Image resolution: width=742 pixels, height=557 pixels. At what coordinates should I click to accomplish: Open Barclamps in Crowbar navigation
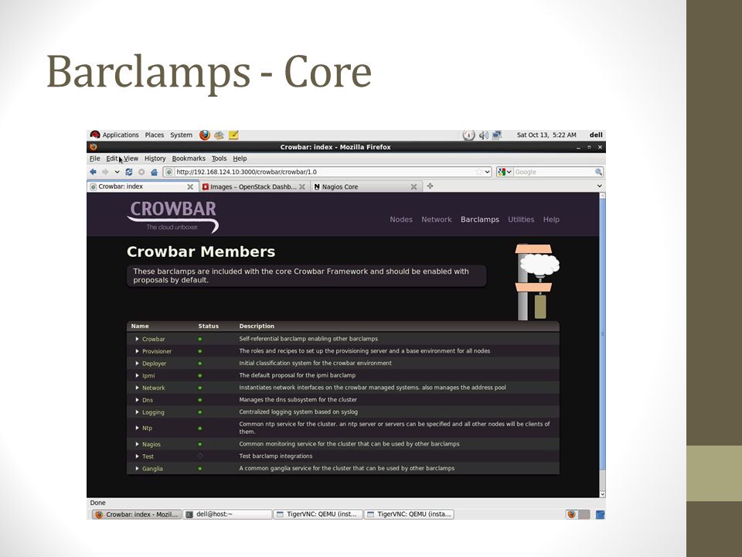(480, 220)
